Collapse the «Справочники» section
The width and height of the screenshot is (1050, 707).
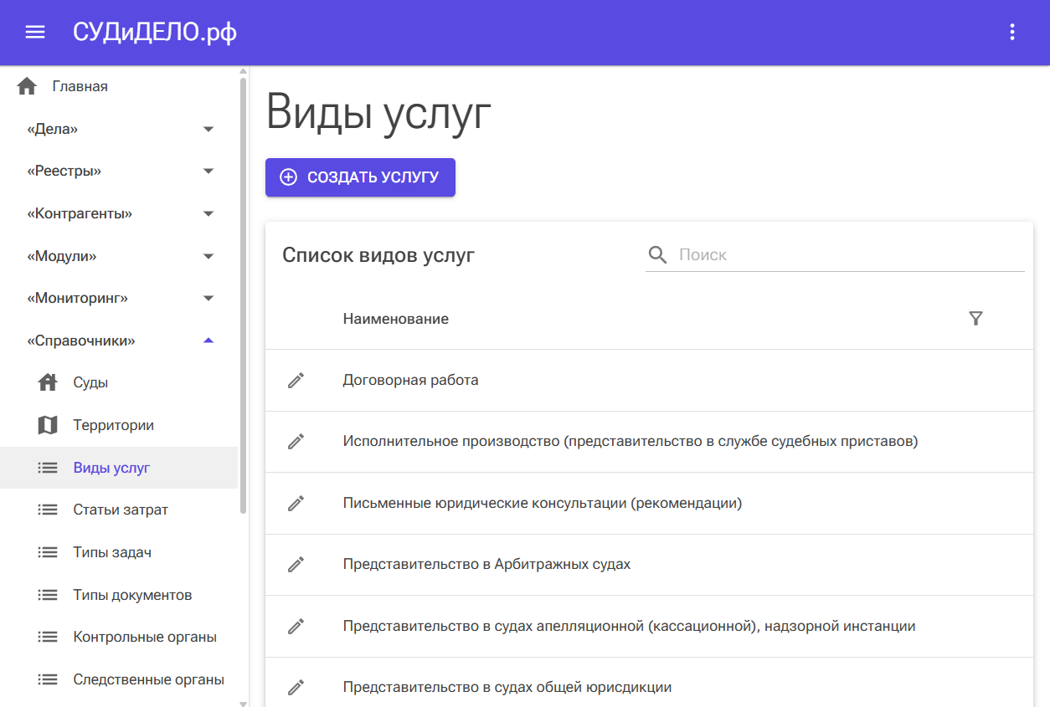tap(208, 341)
